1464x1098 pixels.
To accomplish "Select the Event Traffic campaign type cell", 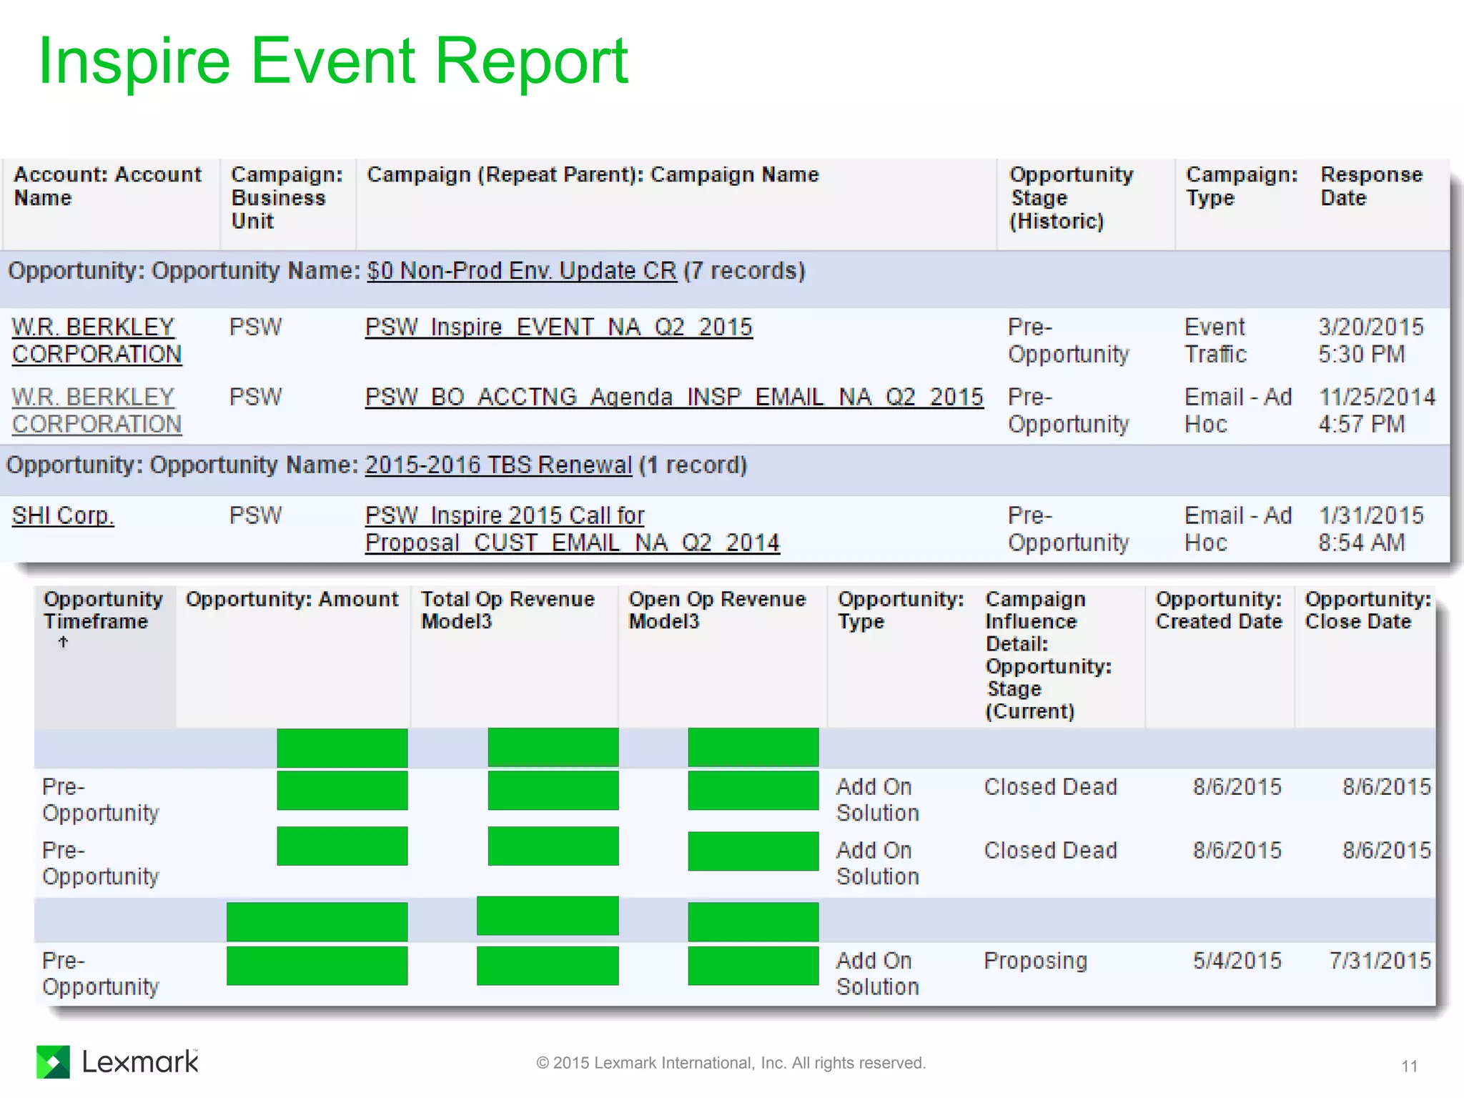I will pyautogui.click(x=1215, y=340).
